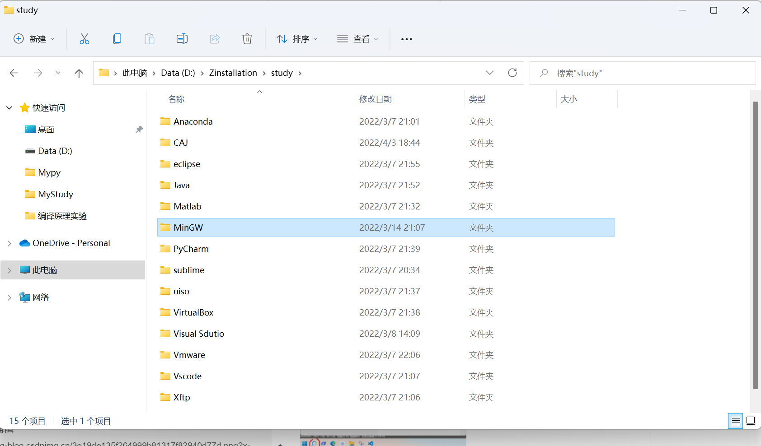Open the 编译原理实验 sidebar folder

(x=62, y=216)
